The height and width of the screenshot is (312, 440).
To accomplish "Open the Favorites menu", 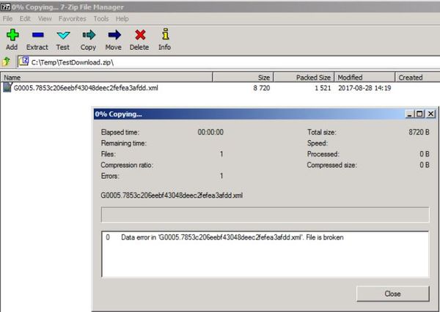I will pyautogui.click(x=72, y=18).
